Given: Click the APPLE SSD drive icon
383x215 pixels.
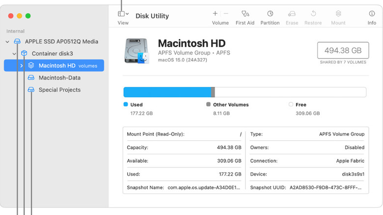Looking at the screenshot, I should point(17,41).
